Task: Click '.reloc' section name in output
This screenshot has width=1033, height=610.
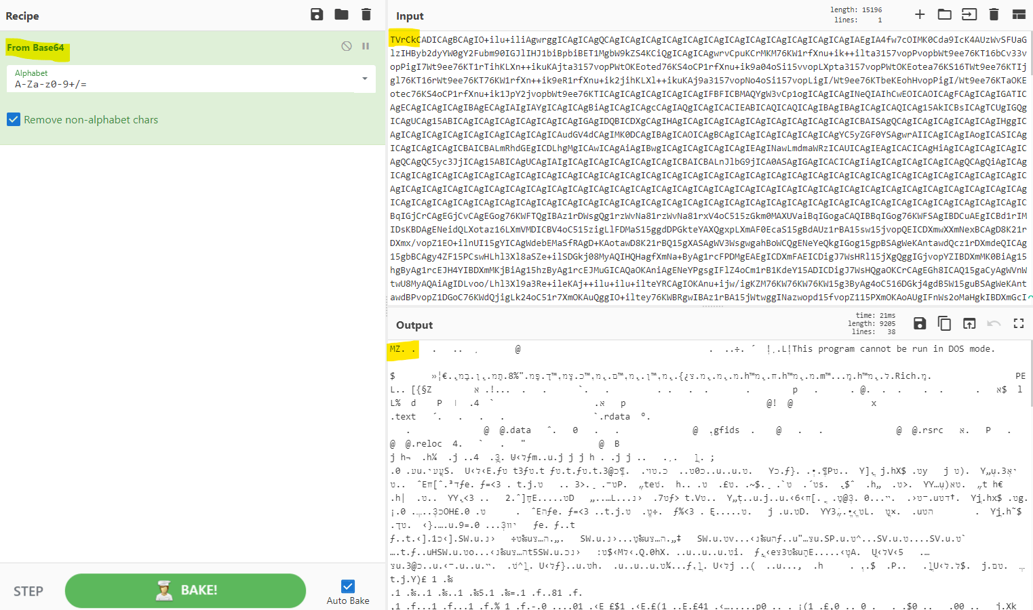Action: [x=423, y=444]
